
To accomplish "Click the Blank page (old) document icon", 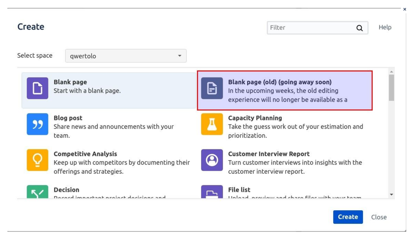I will click(212, 88).
